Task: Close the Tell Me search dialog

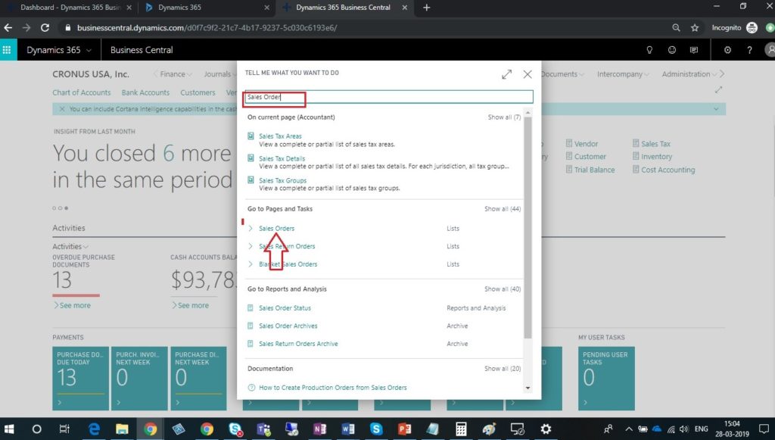Action: pyautogui.click(x=528, y=74)
